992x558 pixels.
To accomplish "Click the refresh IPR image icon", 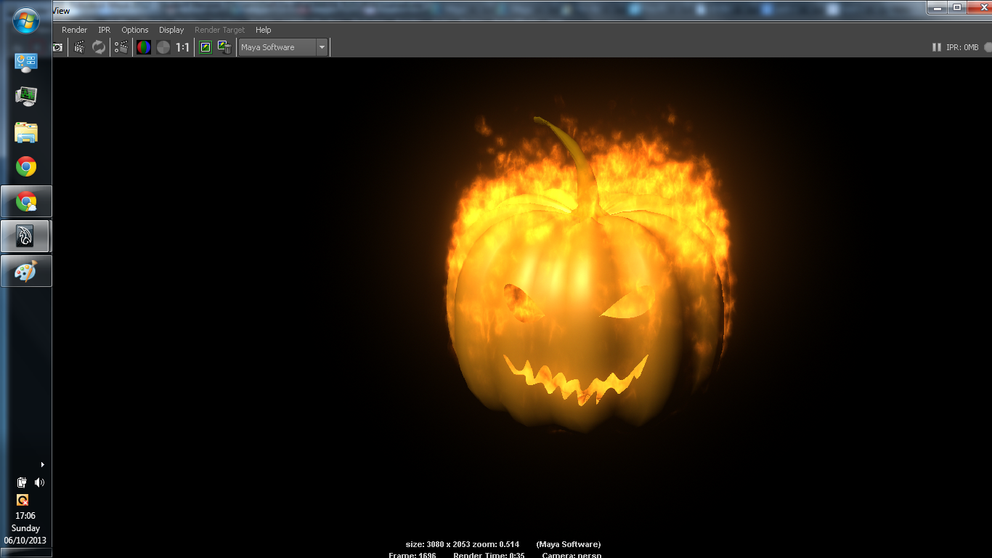I will (x=99, y=47).
